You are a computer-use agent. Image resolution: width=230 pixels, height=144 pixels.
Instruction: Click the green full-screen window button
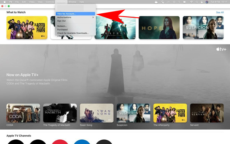pyautogui.click(x=9, y=6)
